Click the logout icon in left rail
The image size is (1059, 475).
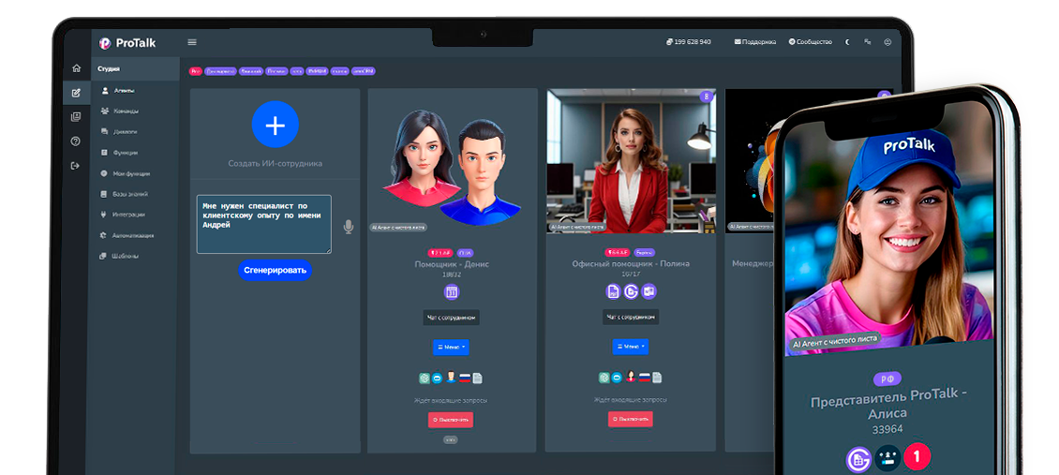(76, 165)
